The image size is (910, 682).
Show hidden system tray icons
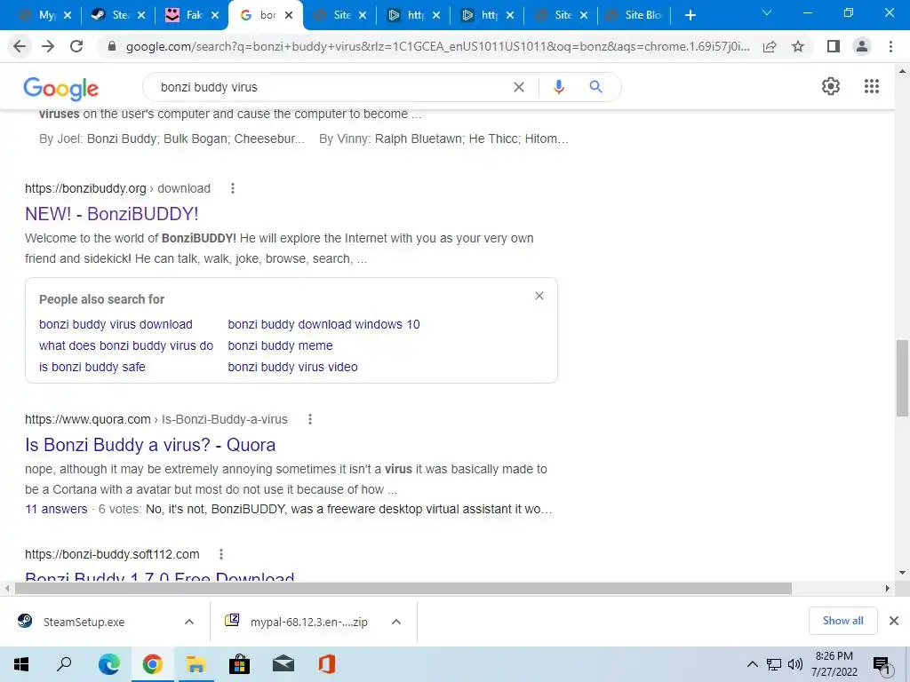pyautogui.click(x=752, y=664)
